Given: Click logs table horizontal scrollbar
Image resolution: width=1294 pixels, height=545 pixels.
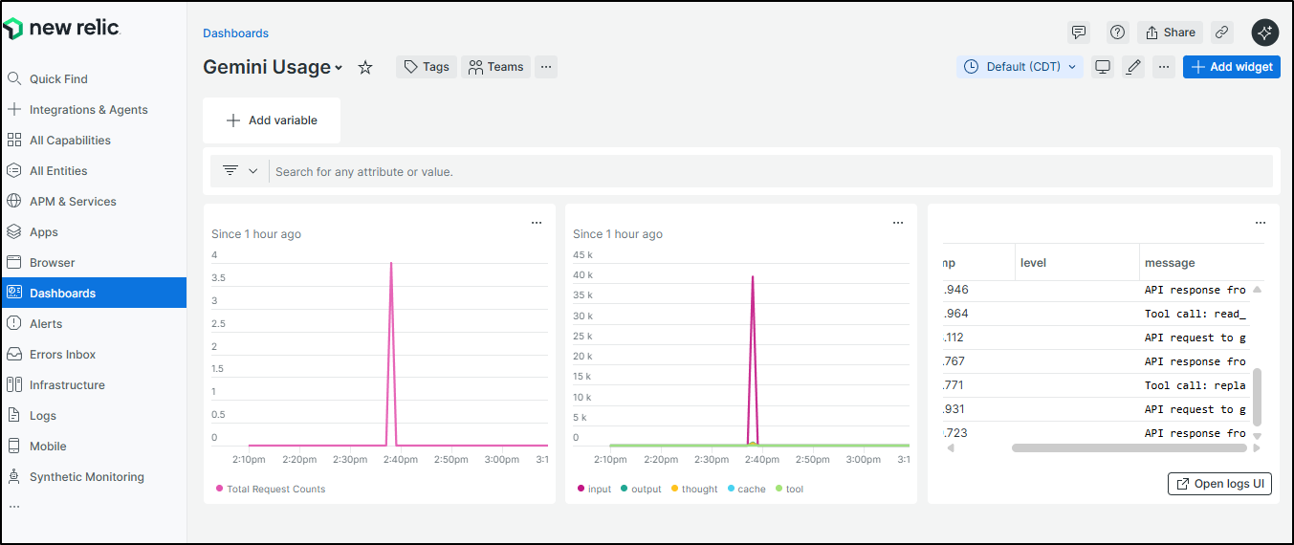Looking at the screenshot, I should 1129,447.
